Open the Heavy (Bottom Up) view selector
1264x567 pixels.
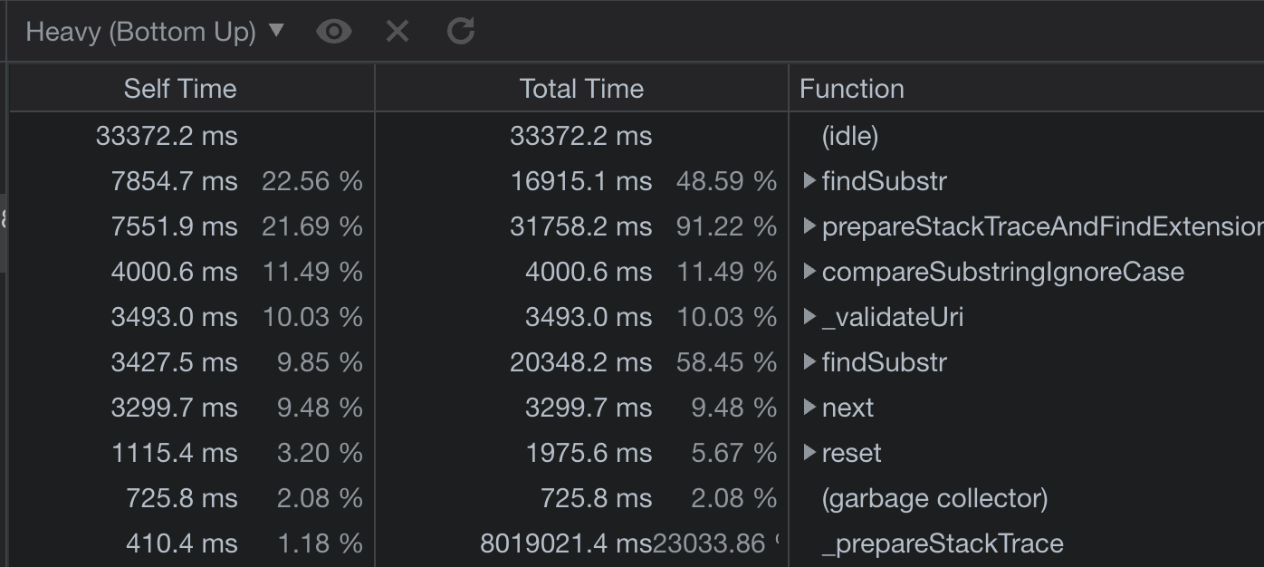[154, 30]
